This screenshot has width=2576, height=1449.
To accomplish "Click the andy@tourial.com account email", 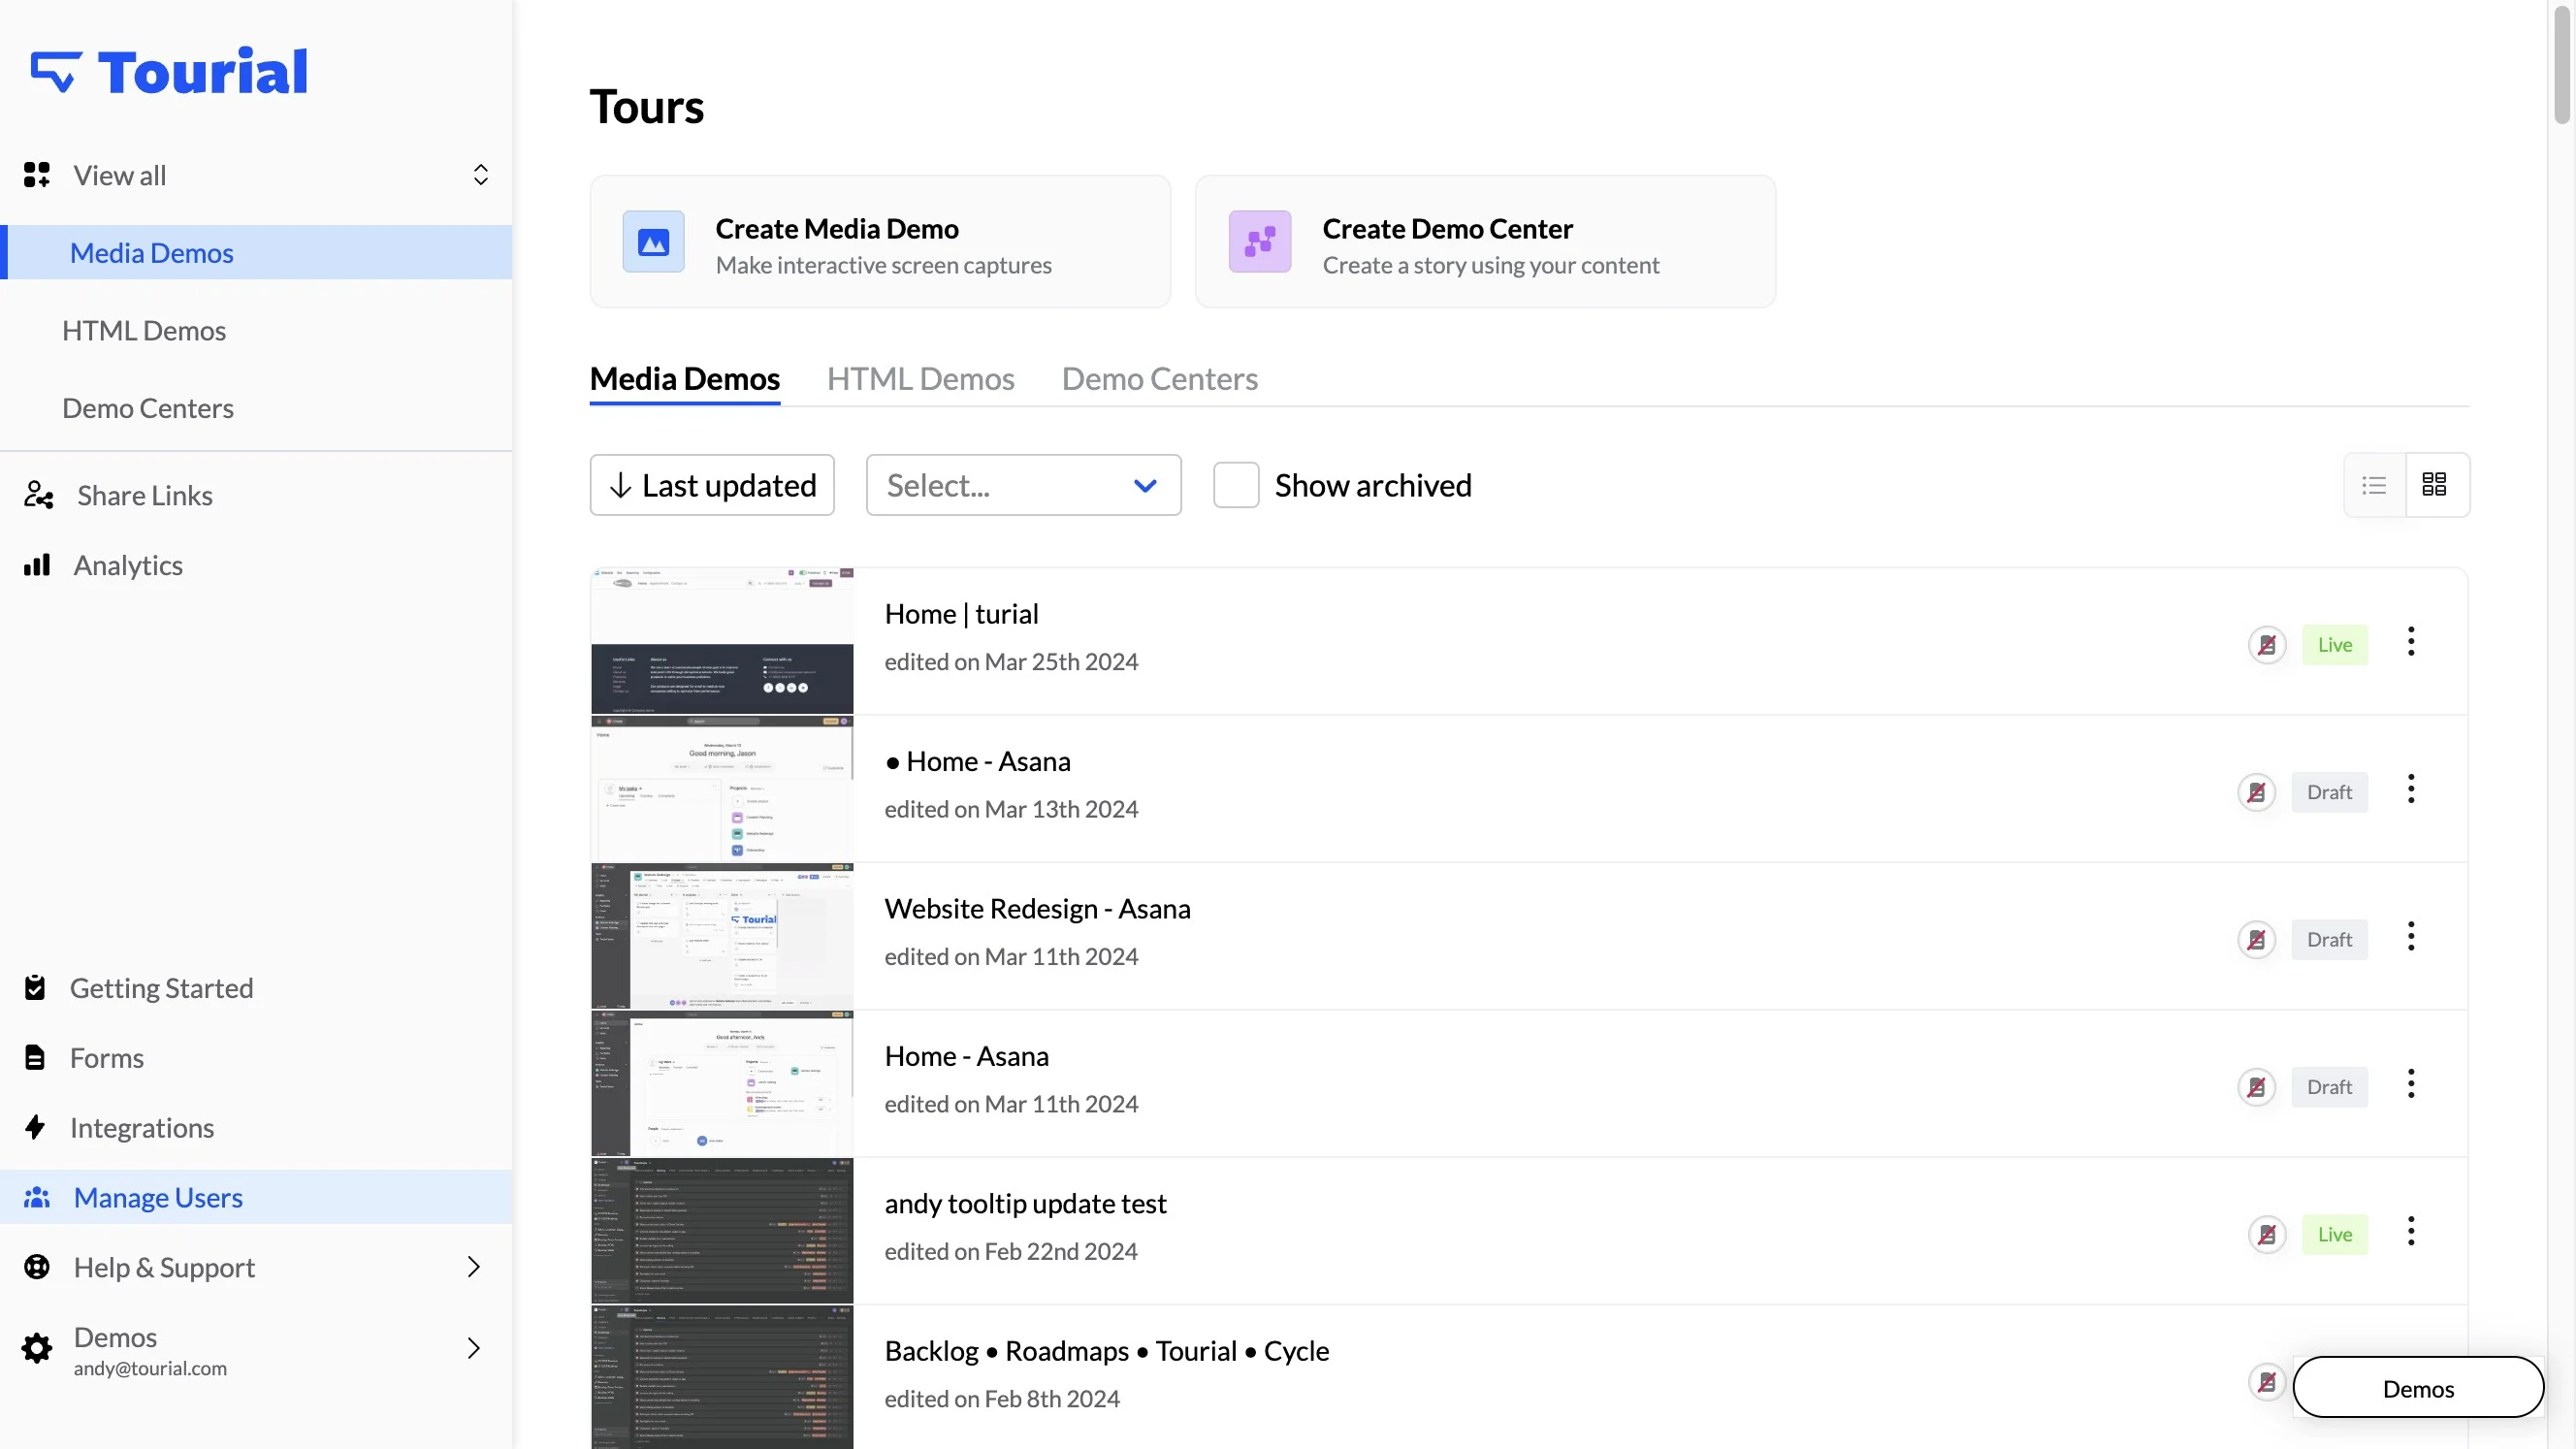I will tap(150, 1368).
